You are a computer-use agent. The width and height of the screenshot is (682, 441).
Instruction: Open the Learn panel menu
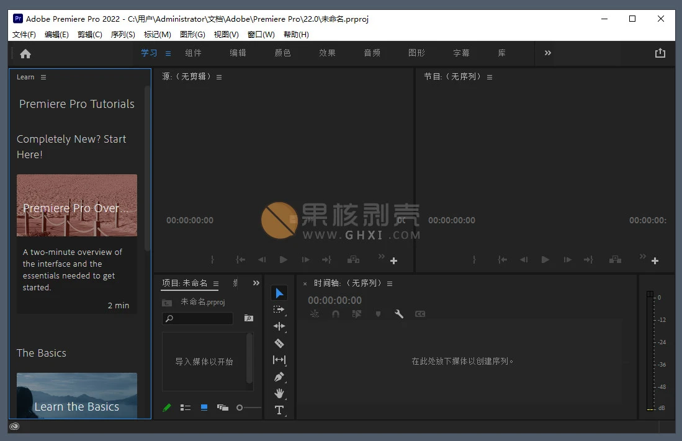[43, 77]
